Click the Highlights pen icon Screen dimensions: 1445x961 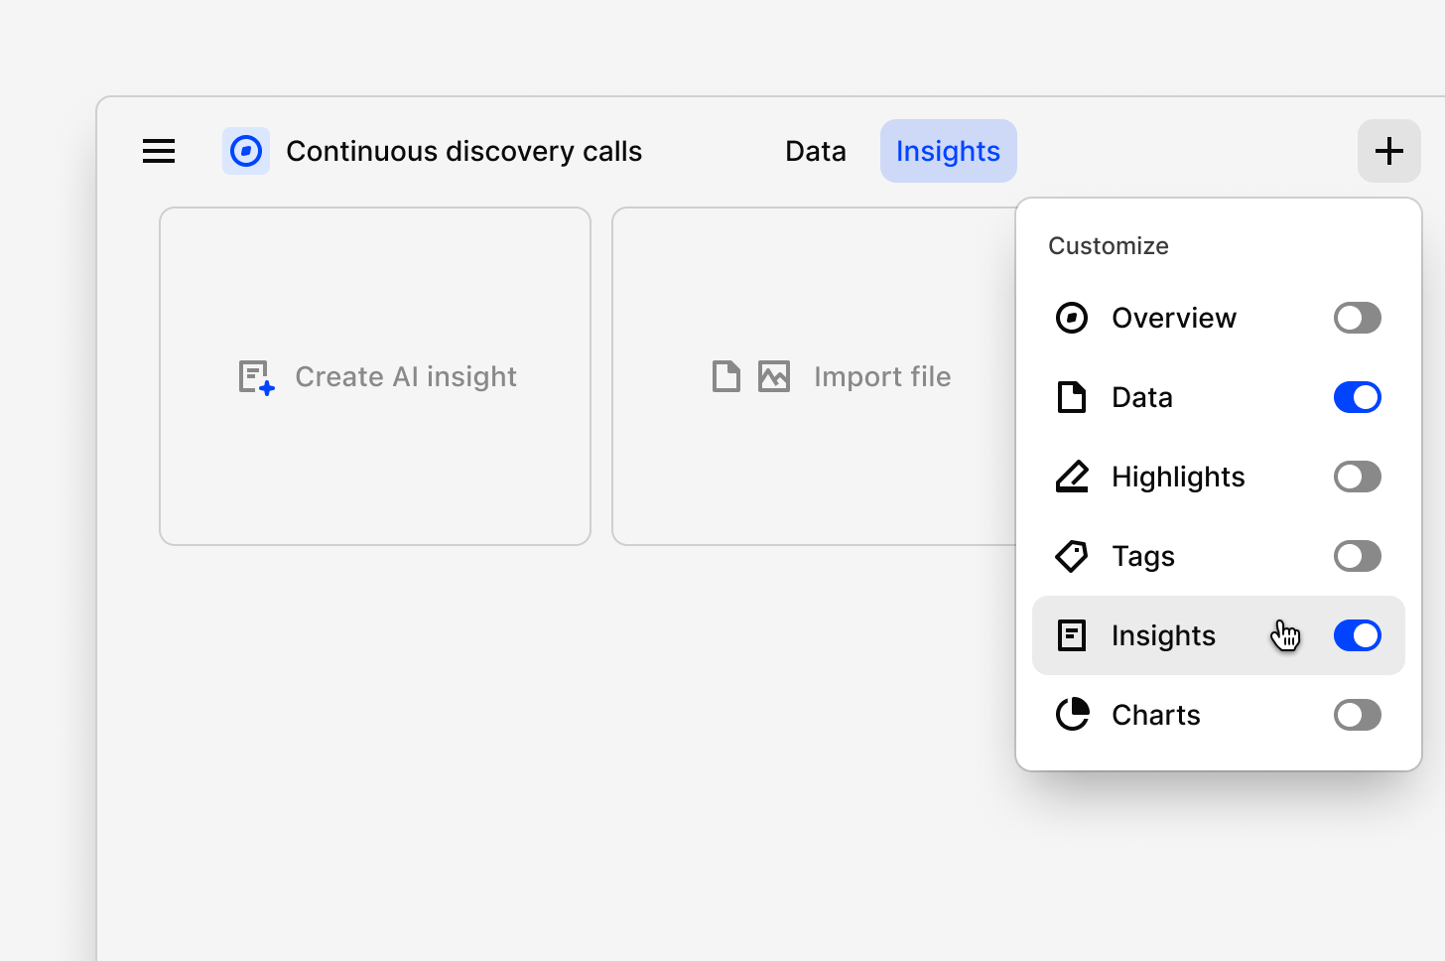pyautogui.click(x=1072, y=477)
